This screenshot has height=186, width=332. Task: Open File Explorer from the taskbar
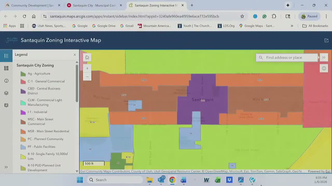150,180
